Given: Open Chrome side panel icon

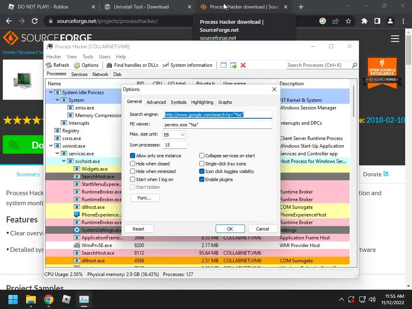Looking at the screenshot, I should pos(377,21).
